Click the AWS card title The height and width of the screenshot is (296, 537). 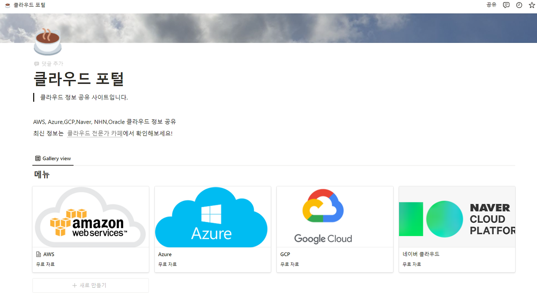[49, 254]
